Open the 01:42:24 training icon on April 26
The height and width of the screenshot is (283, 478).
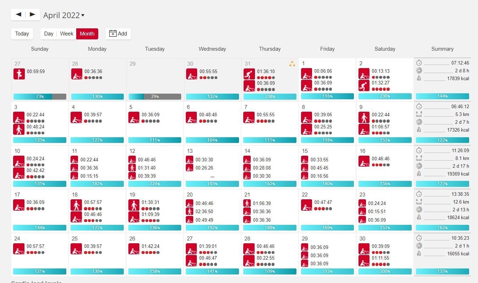click(134, 249)
